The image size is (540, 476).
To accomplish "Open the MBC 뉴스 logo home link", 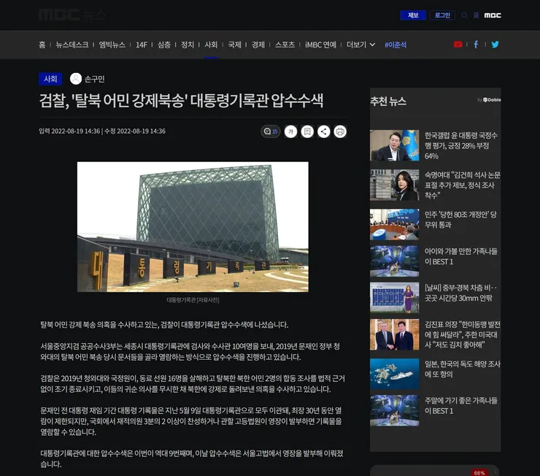I will (x=73, y=15).
